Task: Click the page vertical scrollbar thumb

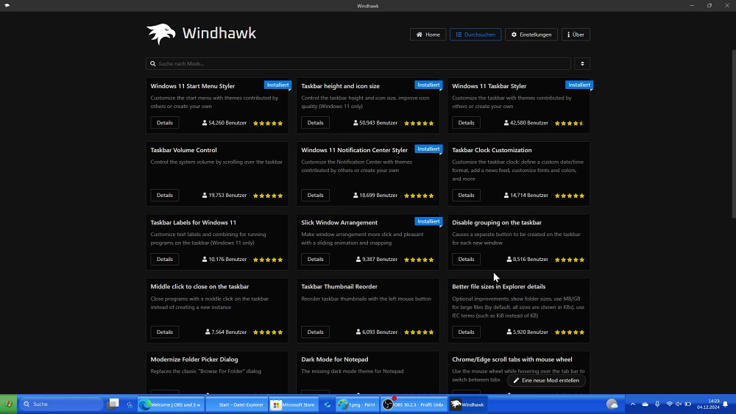Action: [x=734, y=134]
